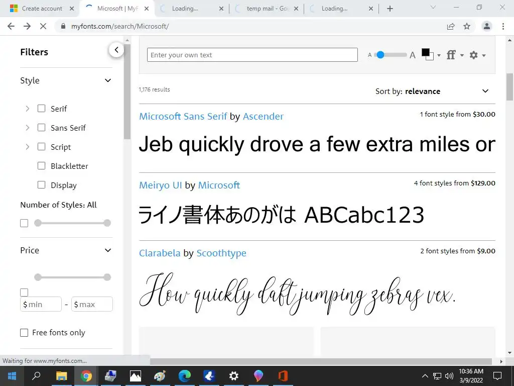The image size is (514, 386).
Task: Open the Office app from the taskbar
Action: click(283, 376)
